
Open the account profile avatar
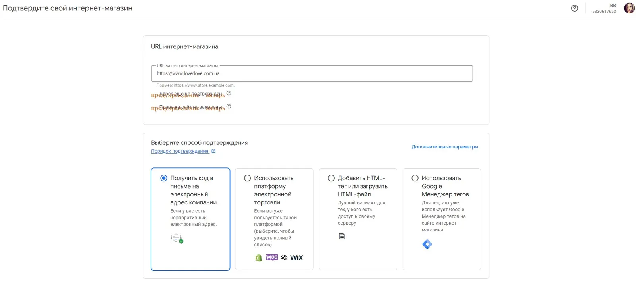pos(629,8)
